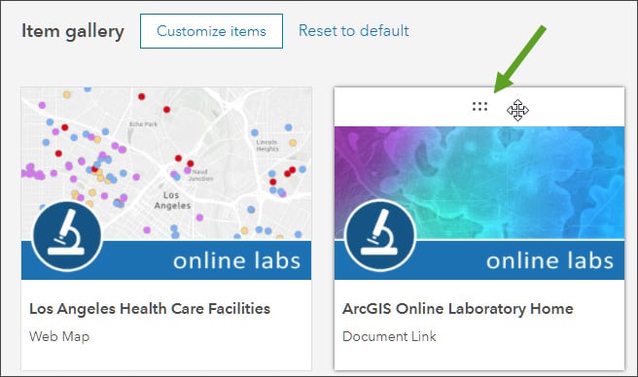
Task: Click the Los Angeles label on map
Action: tap(172, 200)
